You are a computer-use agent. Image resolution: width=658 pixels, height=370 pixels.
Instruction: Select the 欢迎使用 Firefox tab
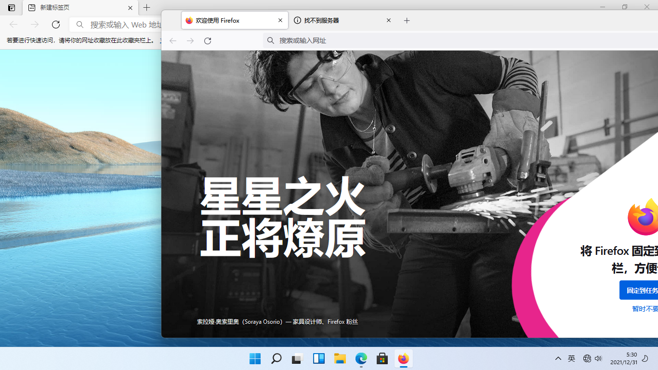[226, 21]
